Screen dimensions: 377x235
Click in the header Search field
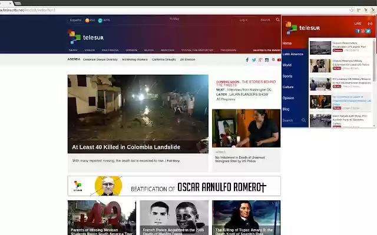point(266,20)
